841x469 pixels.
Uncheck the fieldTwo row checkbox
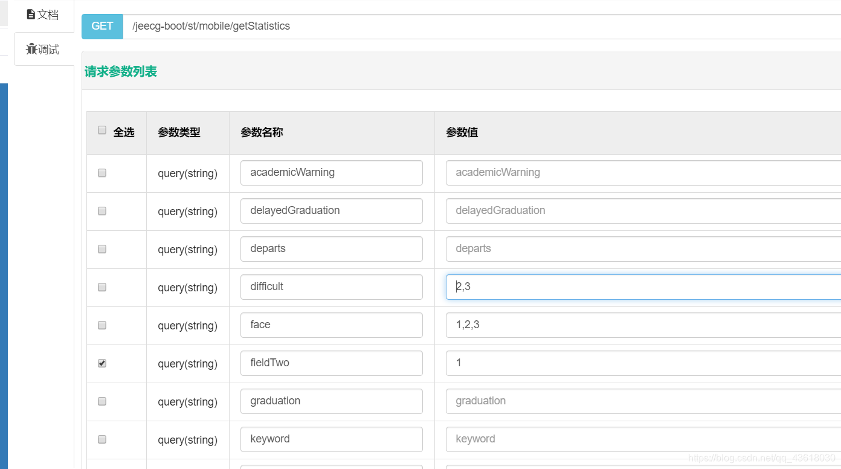click(102, 363)
